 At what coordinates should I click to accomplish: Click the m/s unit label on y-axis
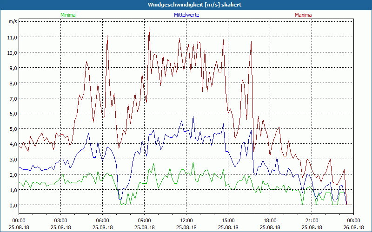coord(13,21)
